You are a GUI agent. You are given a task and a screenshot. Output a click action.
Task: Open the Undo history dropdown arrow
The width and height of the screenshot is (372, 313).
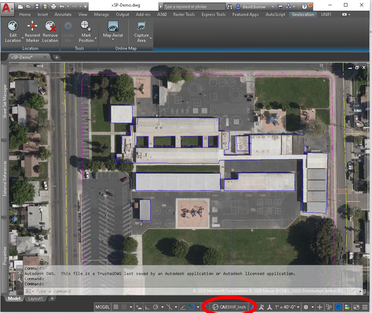pyautogui.click(x=68, y=7)
